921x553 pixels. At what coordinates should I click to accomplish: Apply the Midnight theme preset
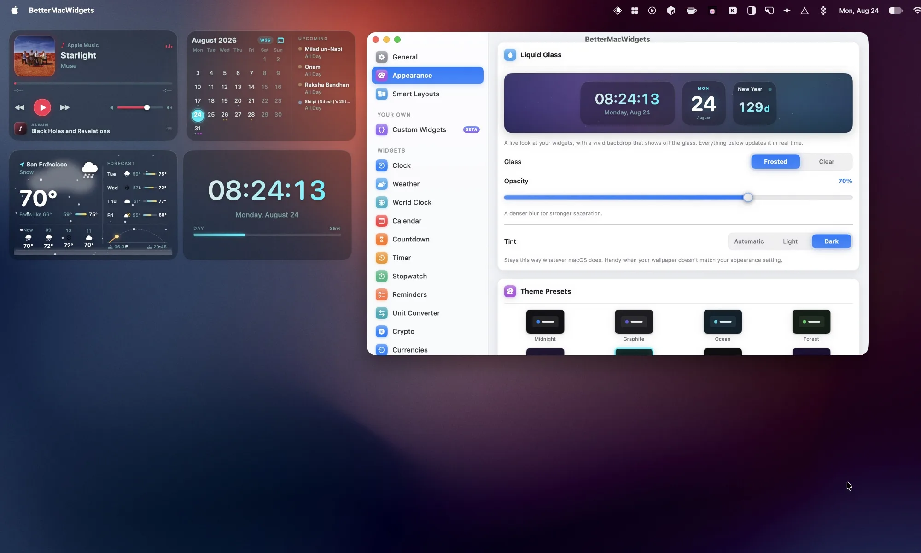coord(545,322)
